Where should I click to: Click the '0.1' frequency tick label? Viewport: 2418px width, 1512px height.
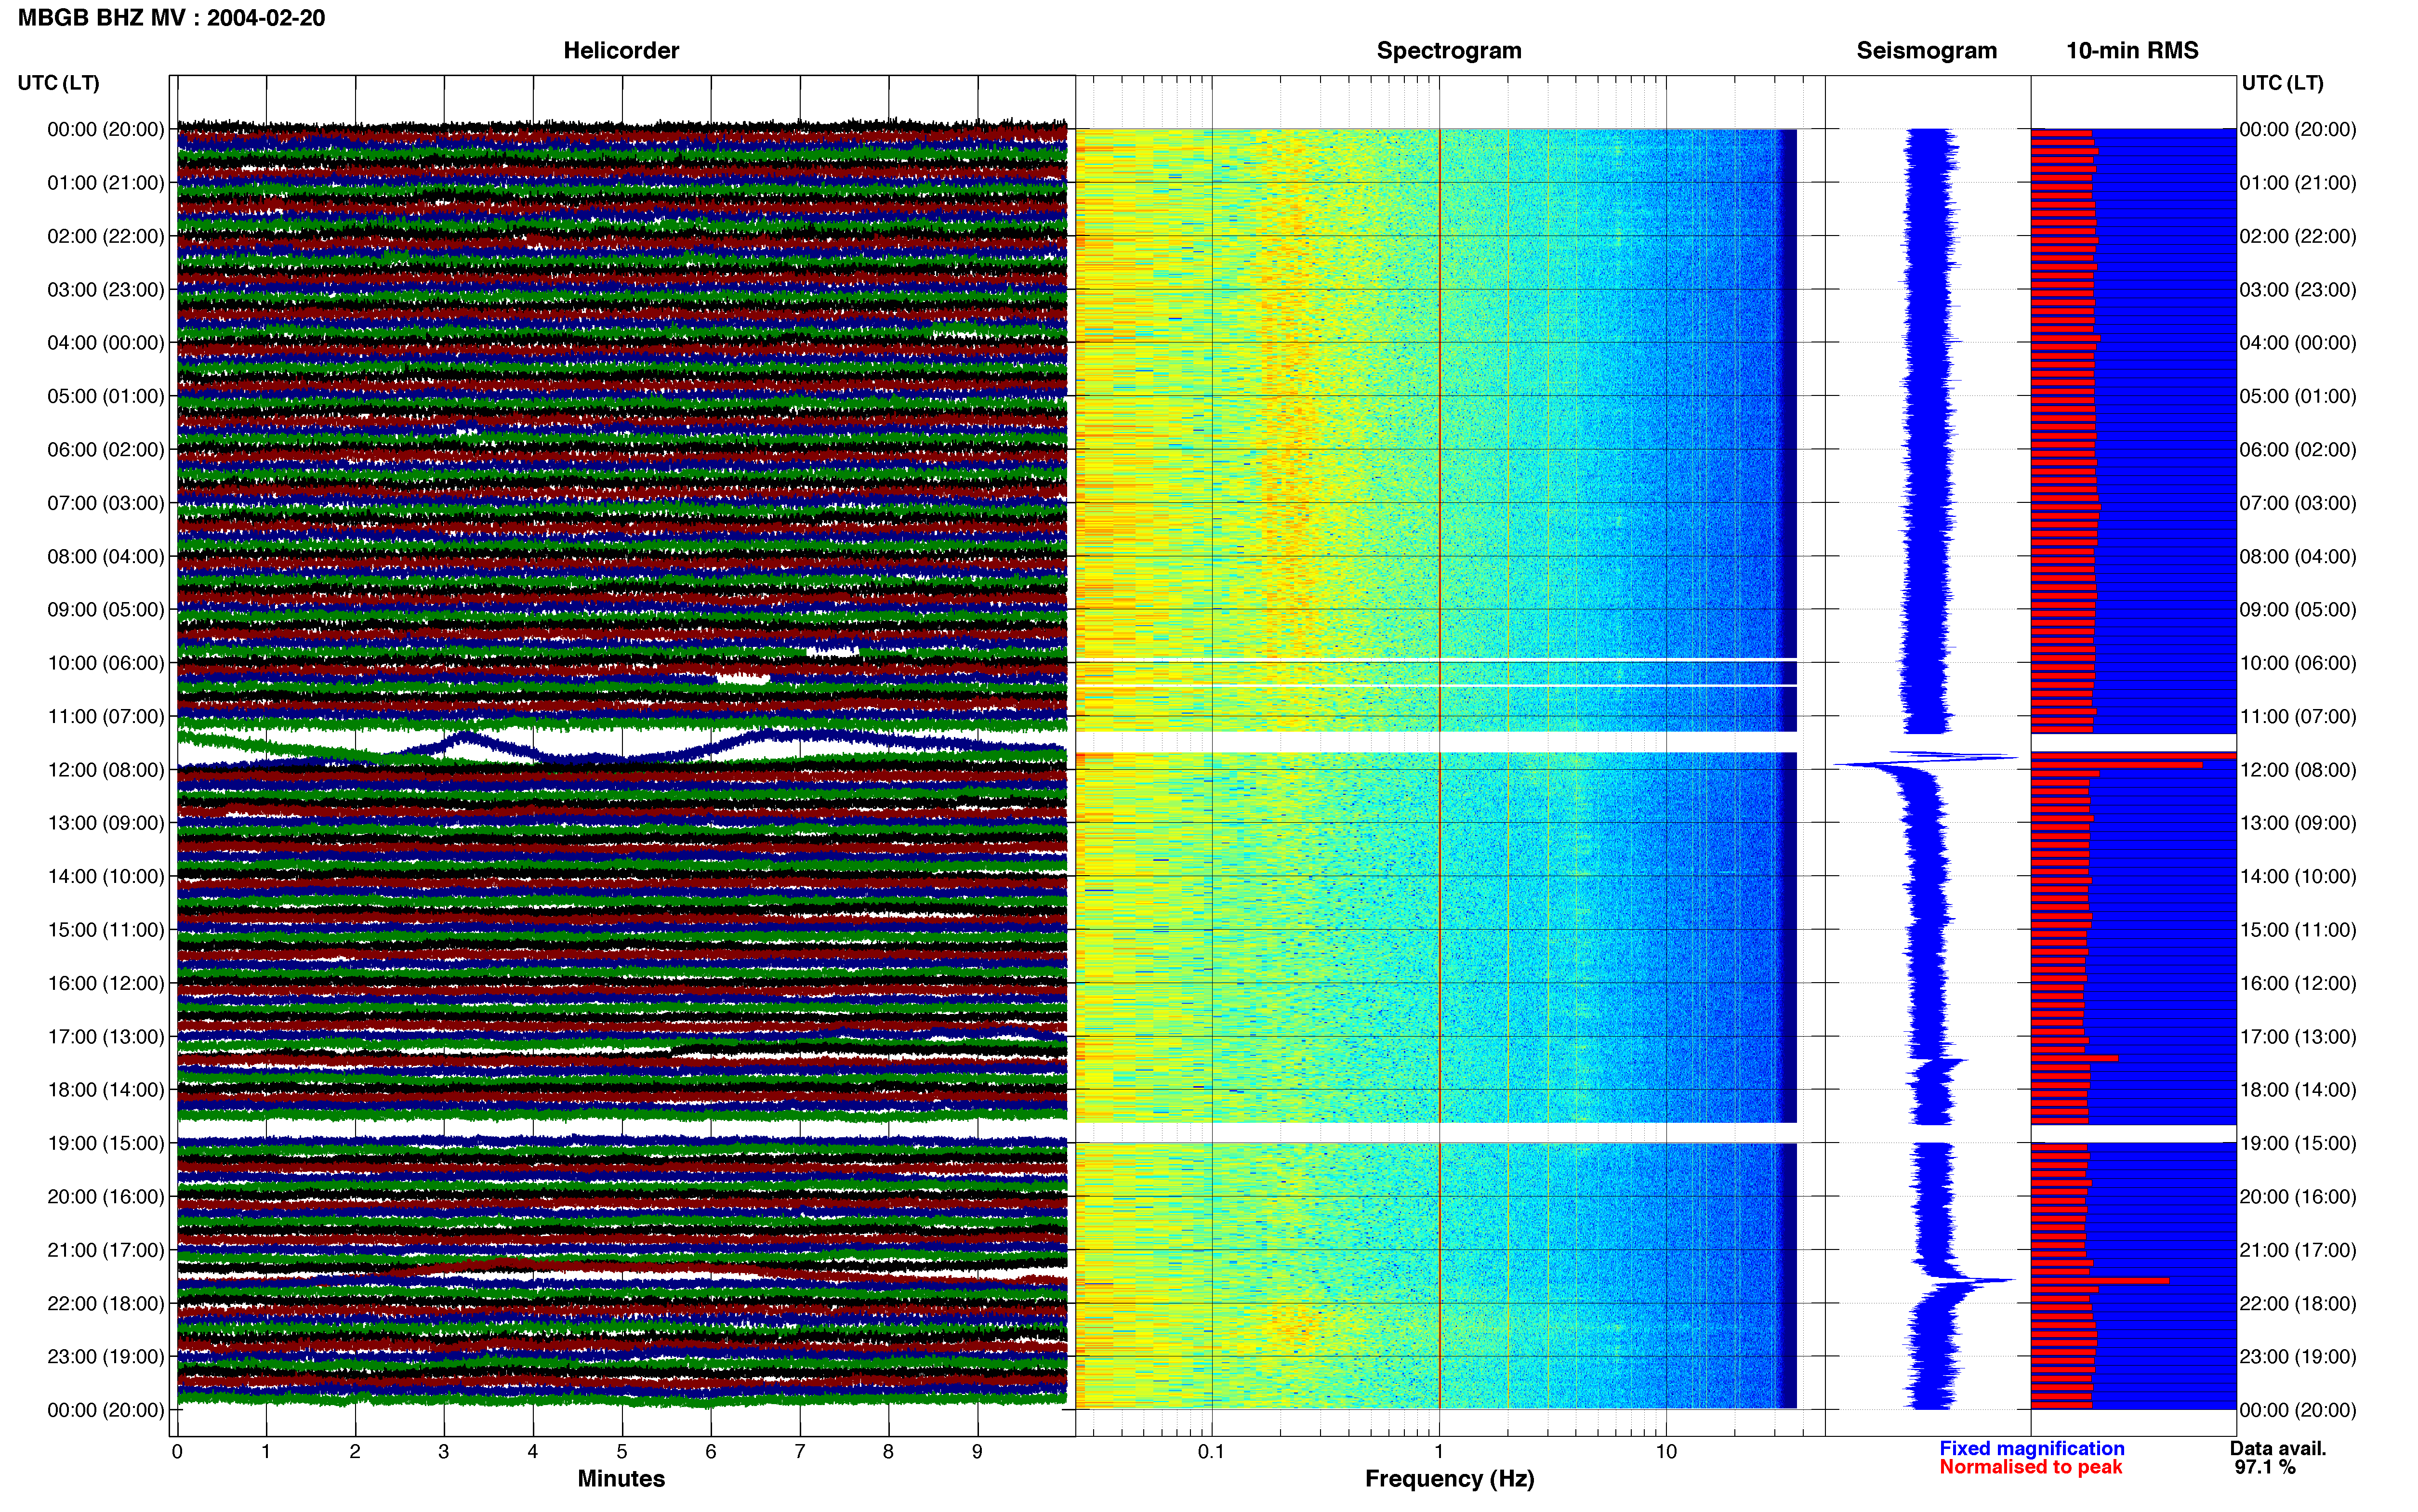1211,1452
